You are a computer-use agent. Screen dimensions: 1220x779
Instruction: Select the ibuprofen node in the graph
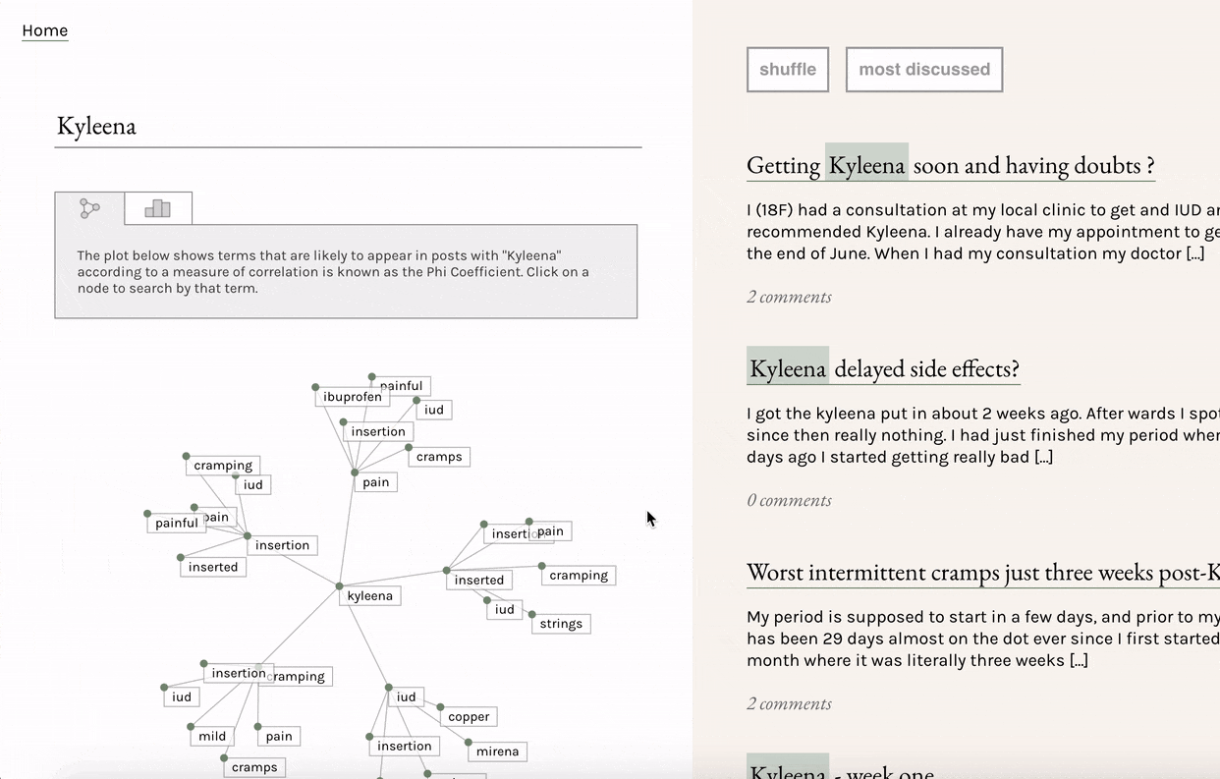coord(352,397)
